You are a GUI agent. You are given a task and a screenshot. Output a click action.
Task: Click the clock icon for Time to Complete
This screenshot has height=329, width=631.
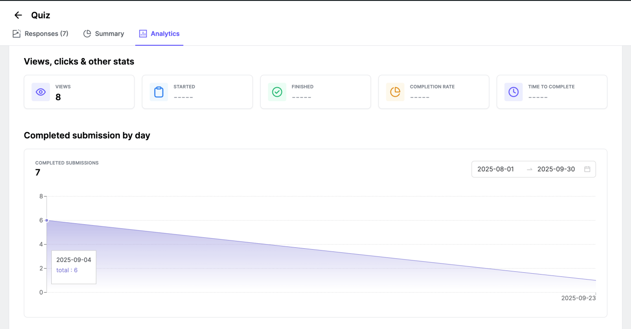pyautogui.click(x=513, y=92)
